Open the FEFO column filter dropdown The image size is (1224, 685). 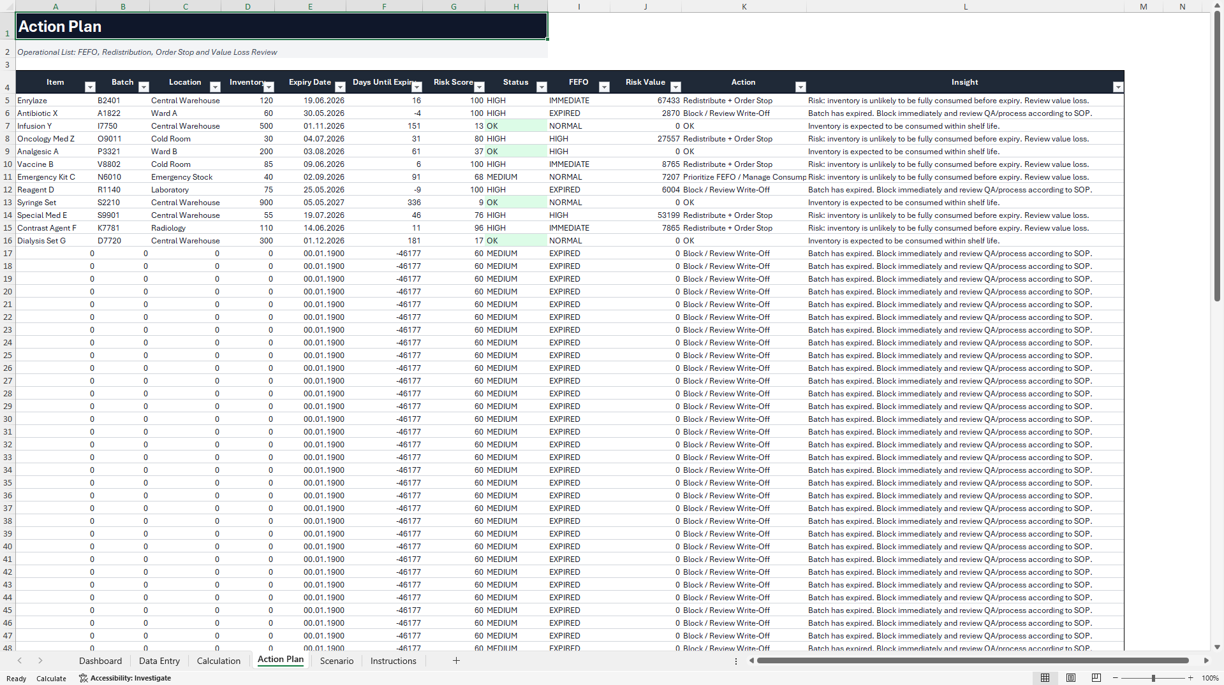click(x=604, y=87)
